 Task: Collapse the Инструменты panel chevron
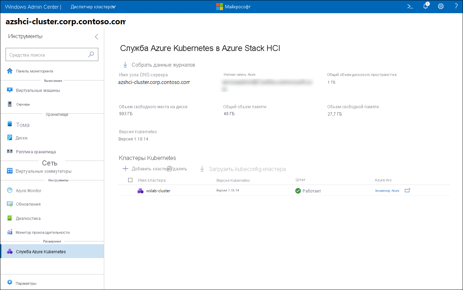(x=97, y=37)
